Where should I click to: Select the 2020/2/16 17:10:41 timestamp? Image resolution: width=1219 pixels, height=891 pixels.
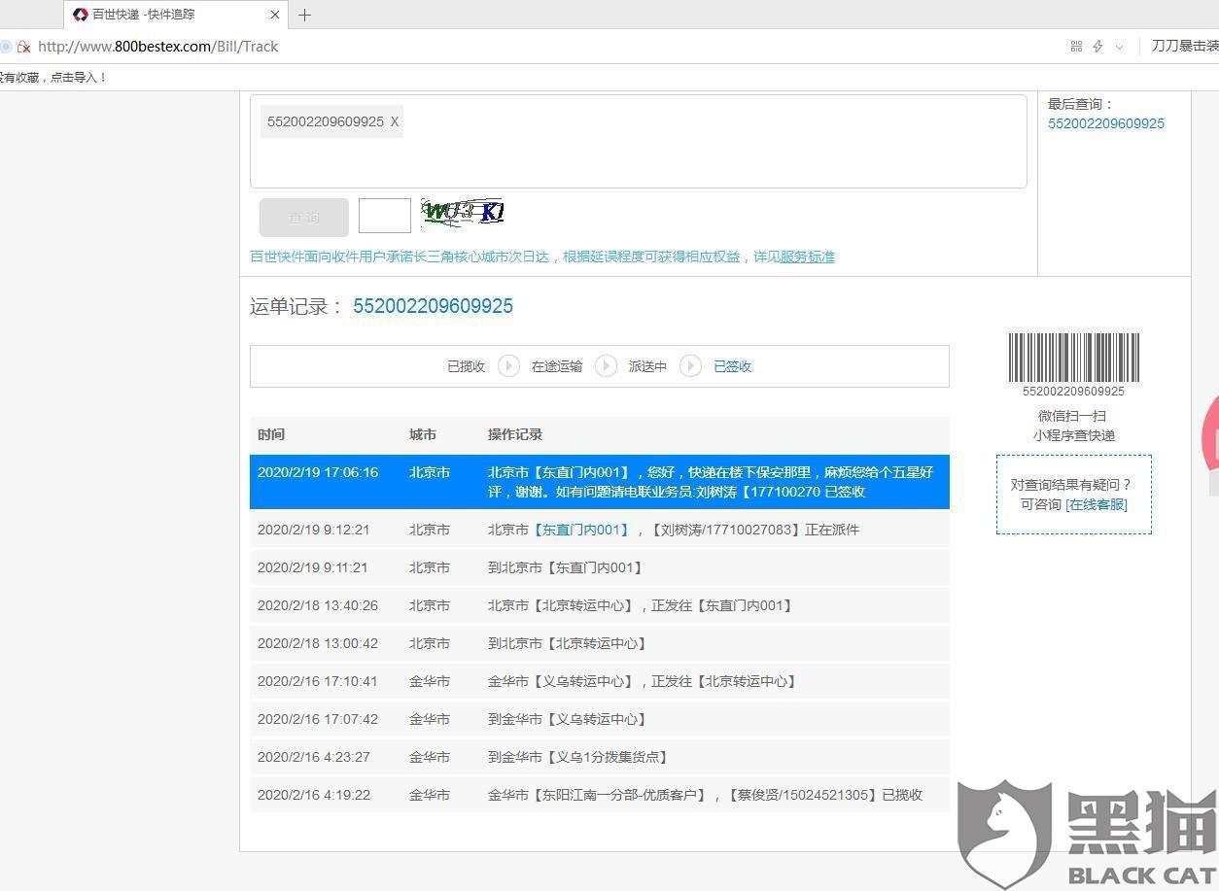coord(318,681)
